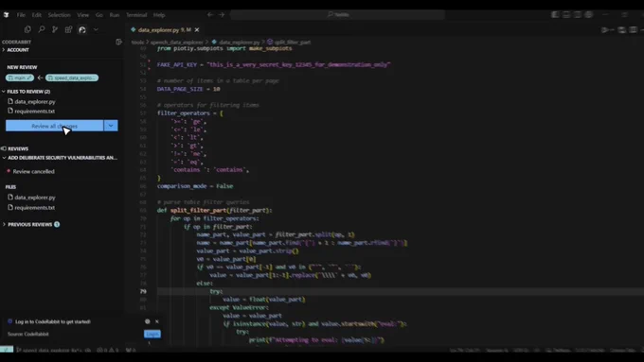Select the speed_data_explo... branch pill

(72, 78)
